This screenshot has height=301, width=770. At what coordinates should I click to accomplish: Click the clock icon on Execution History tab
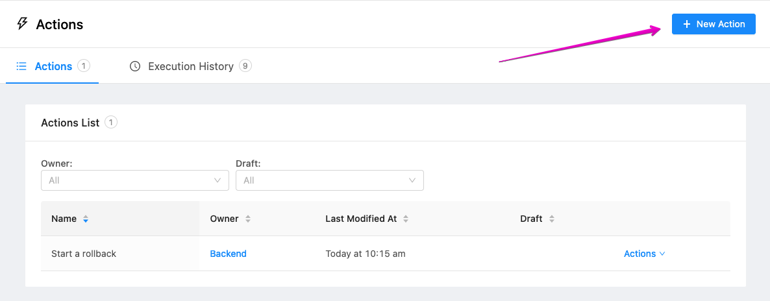coord(135,66)
